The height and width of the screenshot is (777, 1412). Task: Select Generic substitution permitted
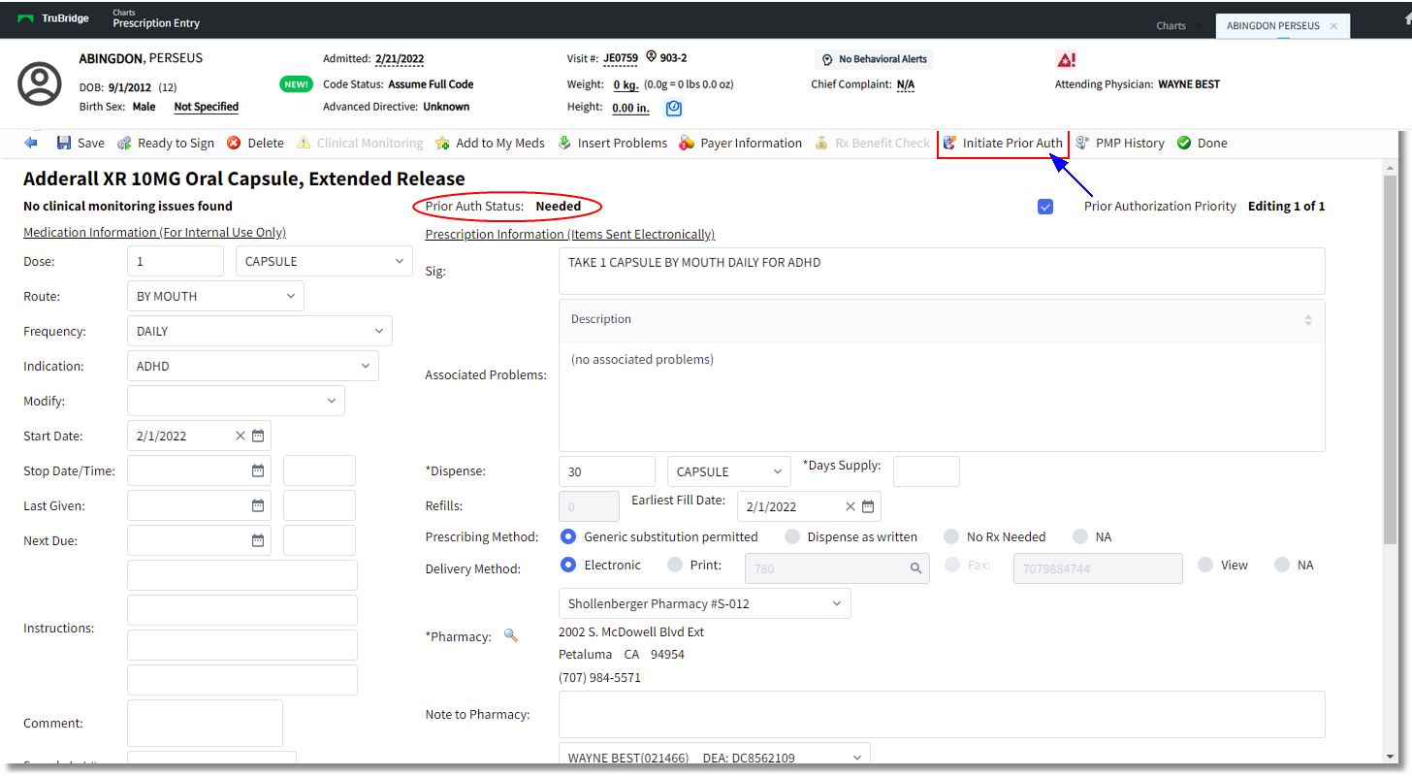point(568,536)
